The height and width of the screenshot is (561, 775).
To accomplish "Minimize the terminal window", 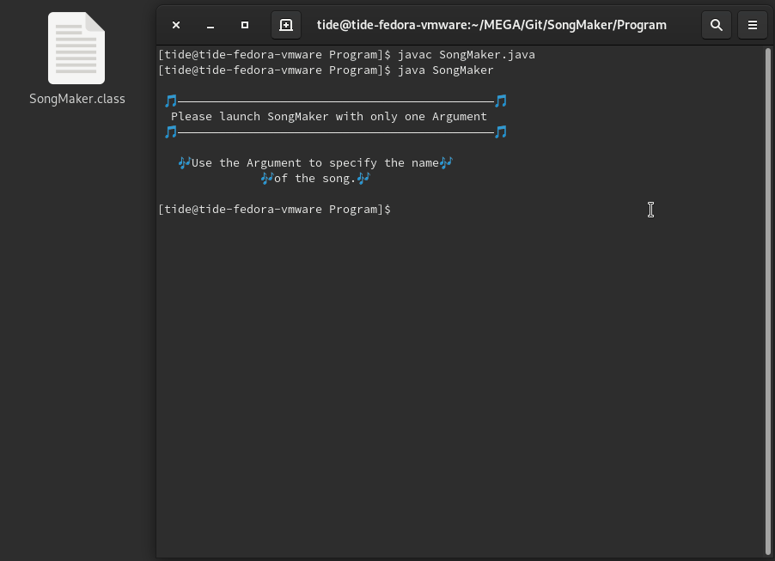I will (x=210, y=25).
